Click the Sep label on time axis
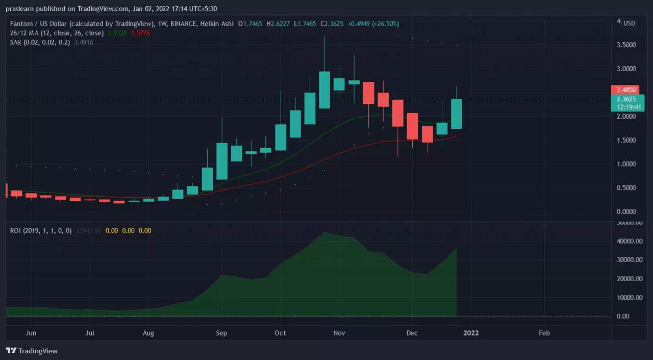The height and width of the screenshot is (360, 653). (x=221, y=333)
